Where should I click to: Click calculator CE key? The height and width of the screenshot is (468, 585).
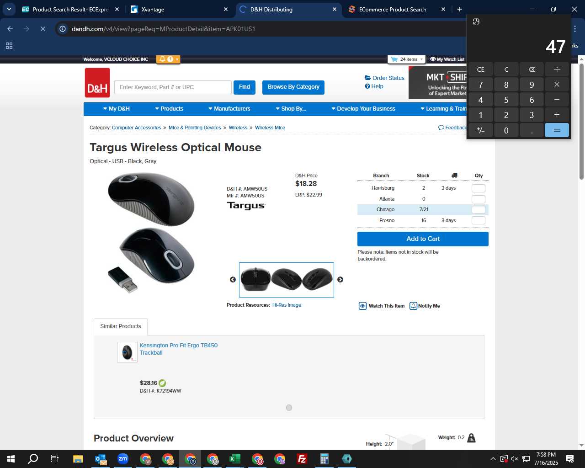(480, 69)
